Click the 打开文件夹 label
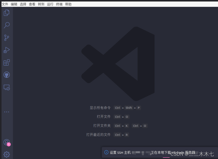This screenshot has width=218, height=159. (x=102, y=126)
